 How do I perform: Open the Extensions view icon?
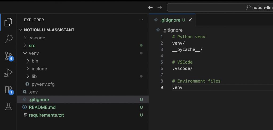tap(9, 90)
